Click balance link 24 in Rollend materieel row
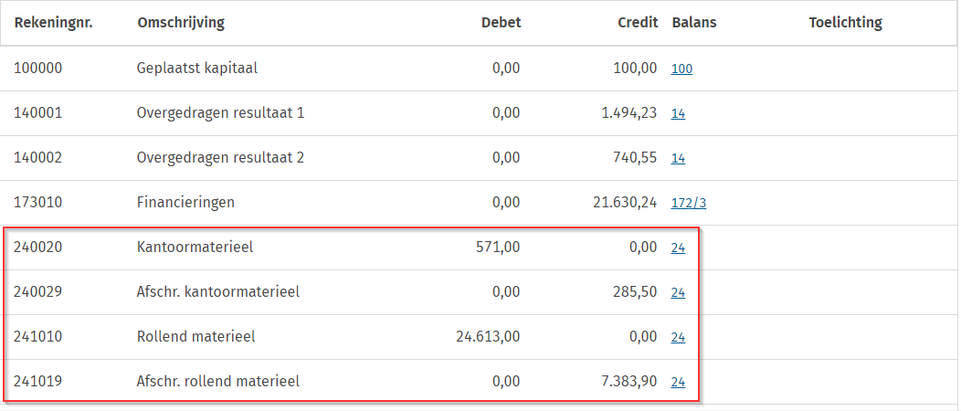Viewport: 961px width, 411px height. [x=678, y=337]
